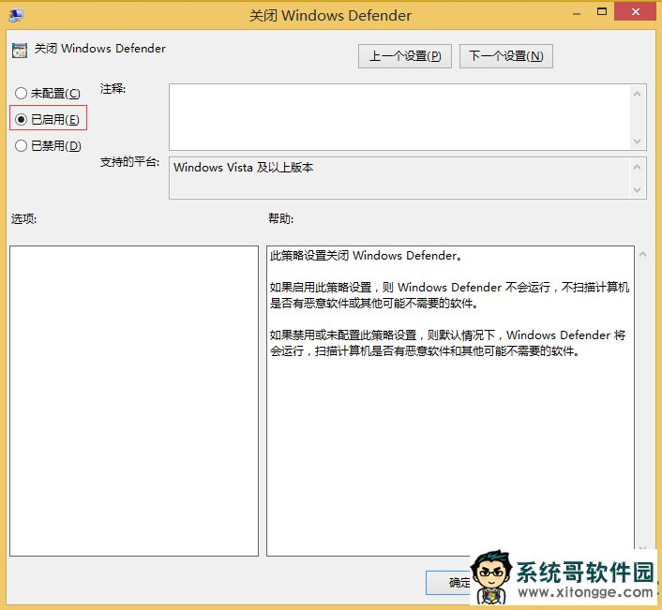Click the policy setting icon beside heading
This screenshot has width=662, height=610.
(x=20, y=51)
